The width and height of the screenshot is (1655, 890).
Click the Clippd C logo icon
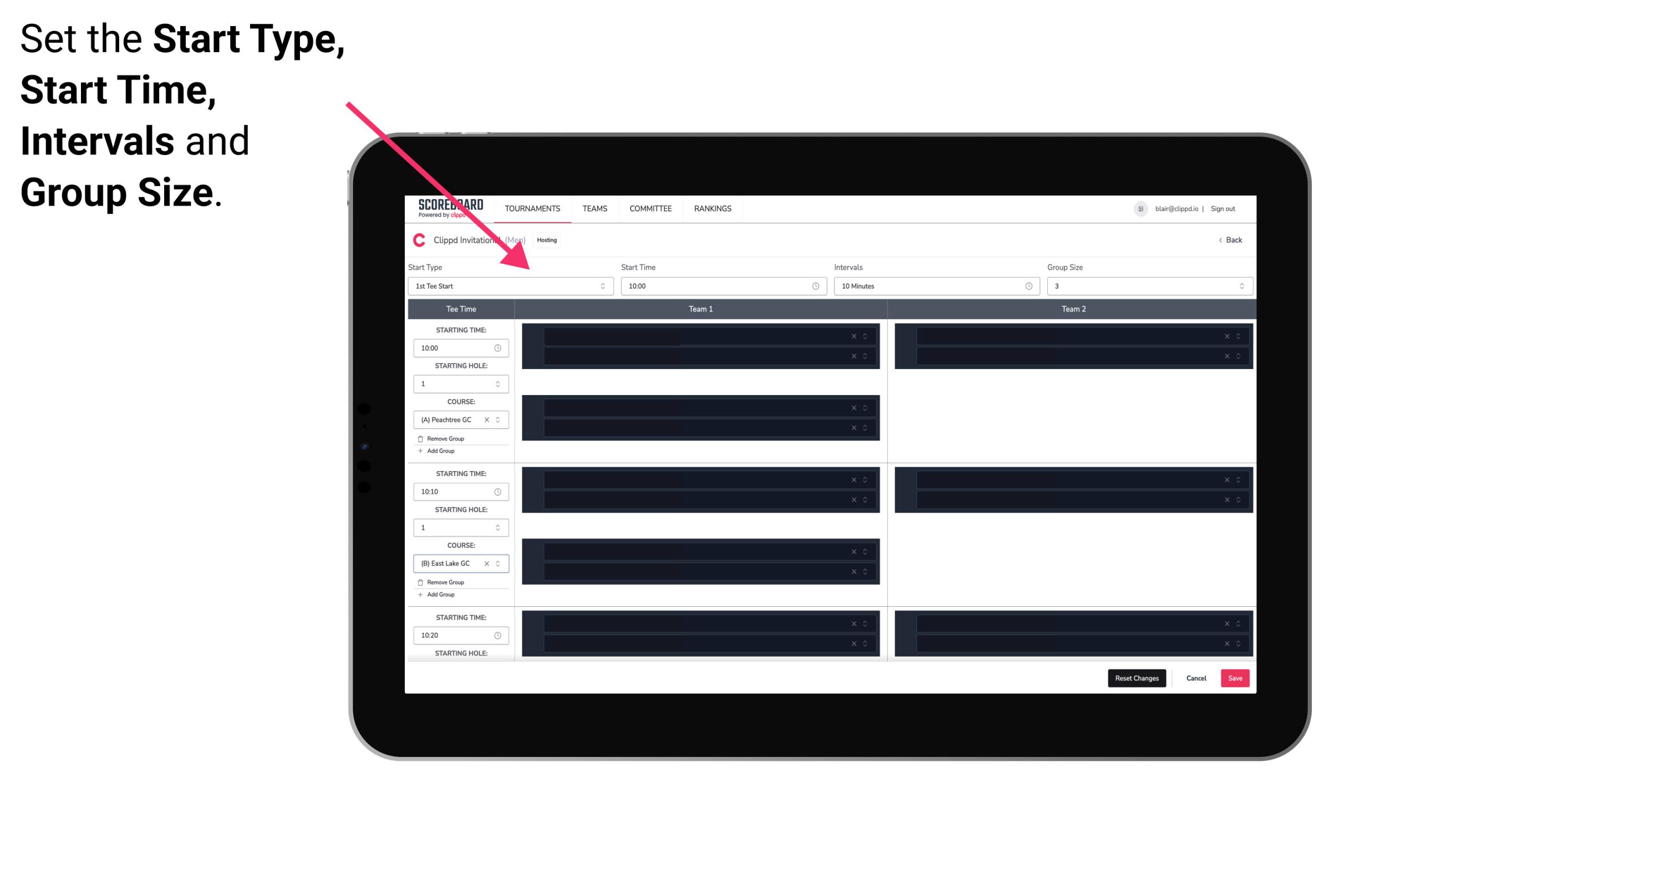[417, 241]
